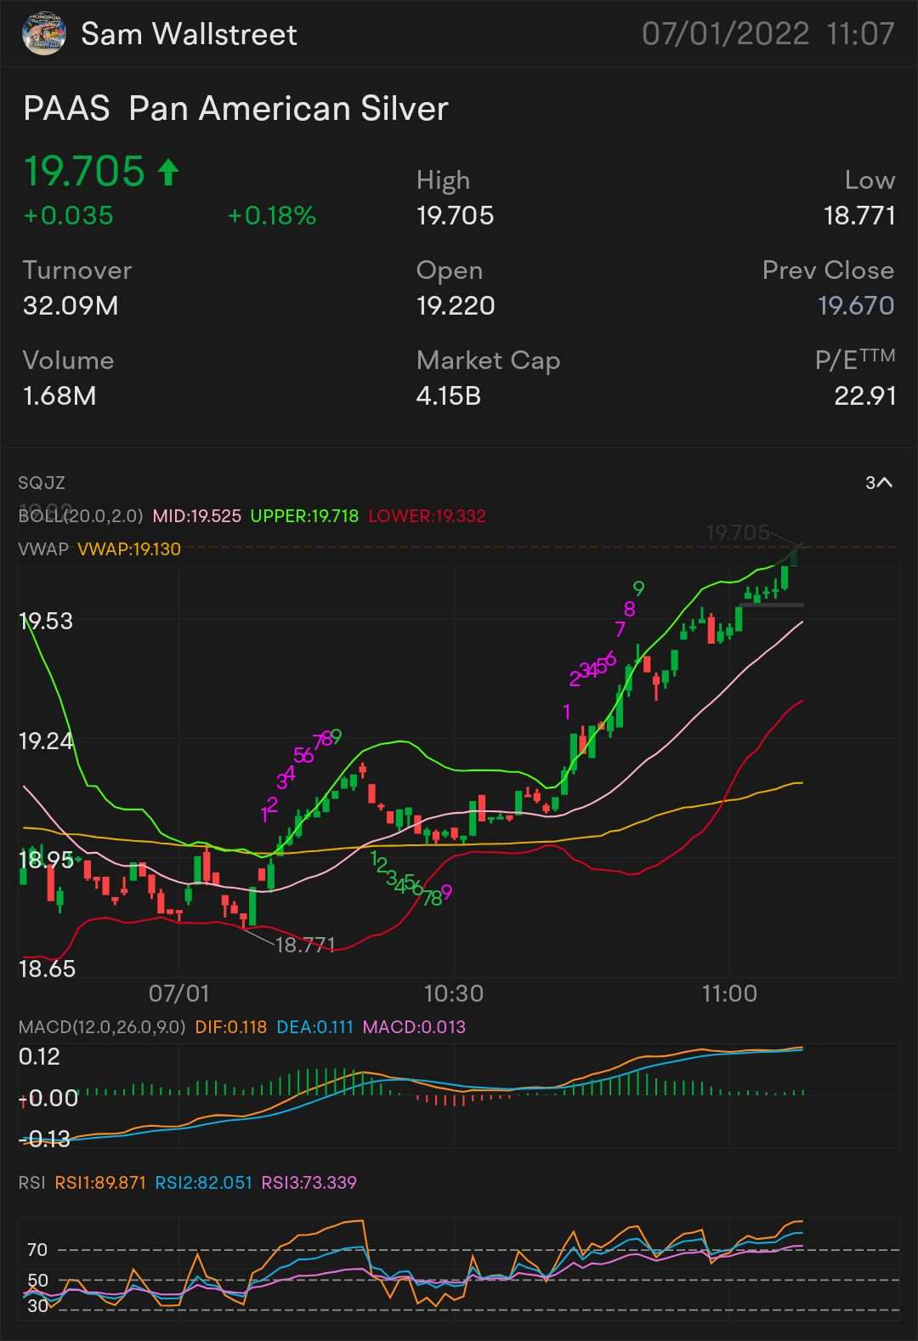Select the 19.53 price axis label
The width and height of the screenshot is (918, 1341).
(x=46, y=622)
